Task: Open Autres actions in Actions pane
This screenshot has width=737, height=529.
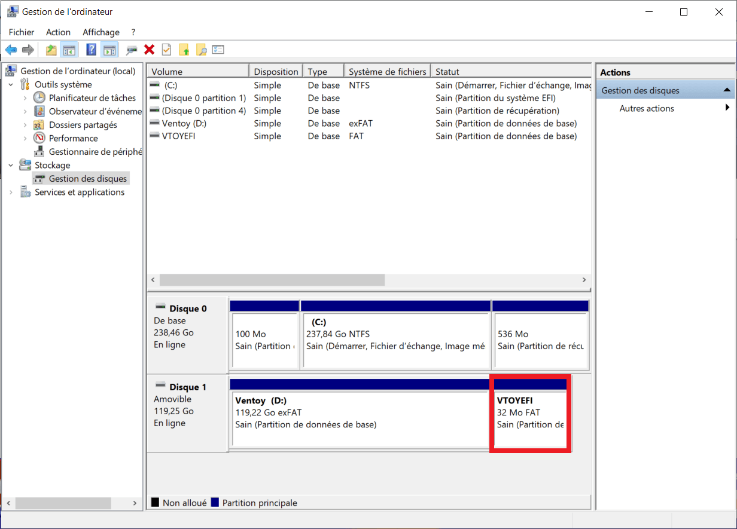Action: [x=647, y=108]
